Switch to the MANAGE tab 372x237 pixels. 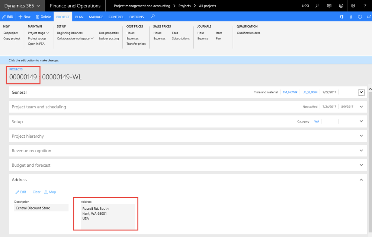(x=96, y=17)
